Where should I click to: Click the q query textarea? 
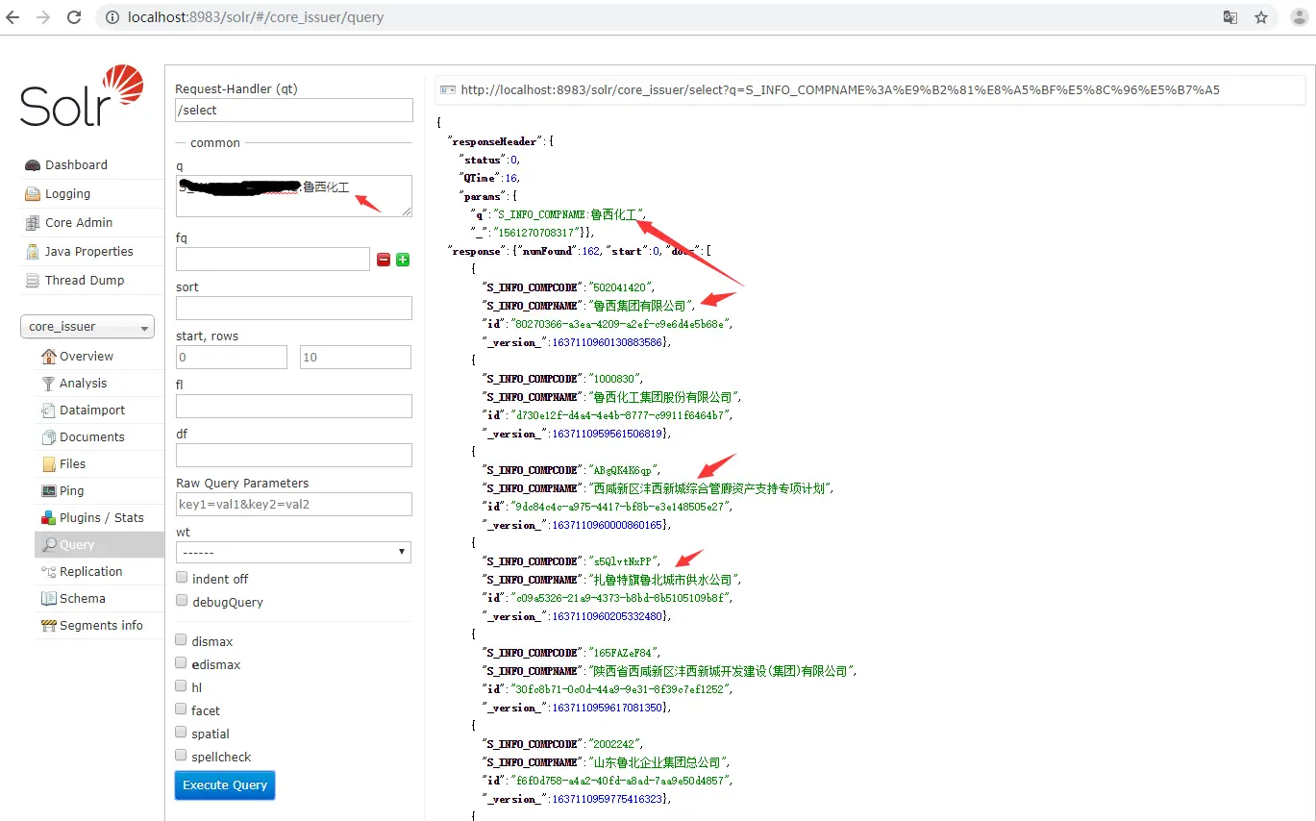pyautogui.click(x=293, y=196)
